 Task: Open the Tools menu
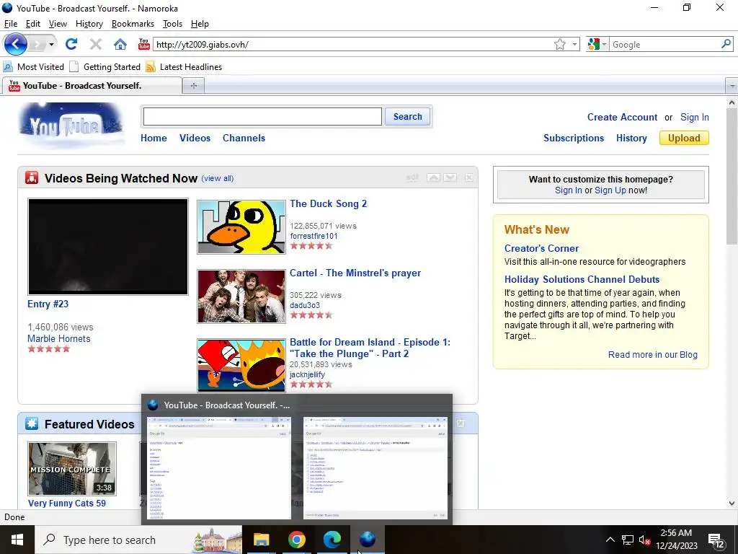[x=172, y=24]
